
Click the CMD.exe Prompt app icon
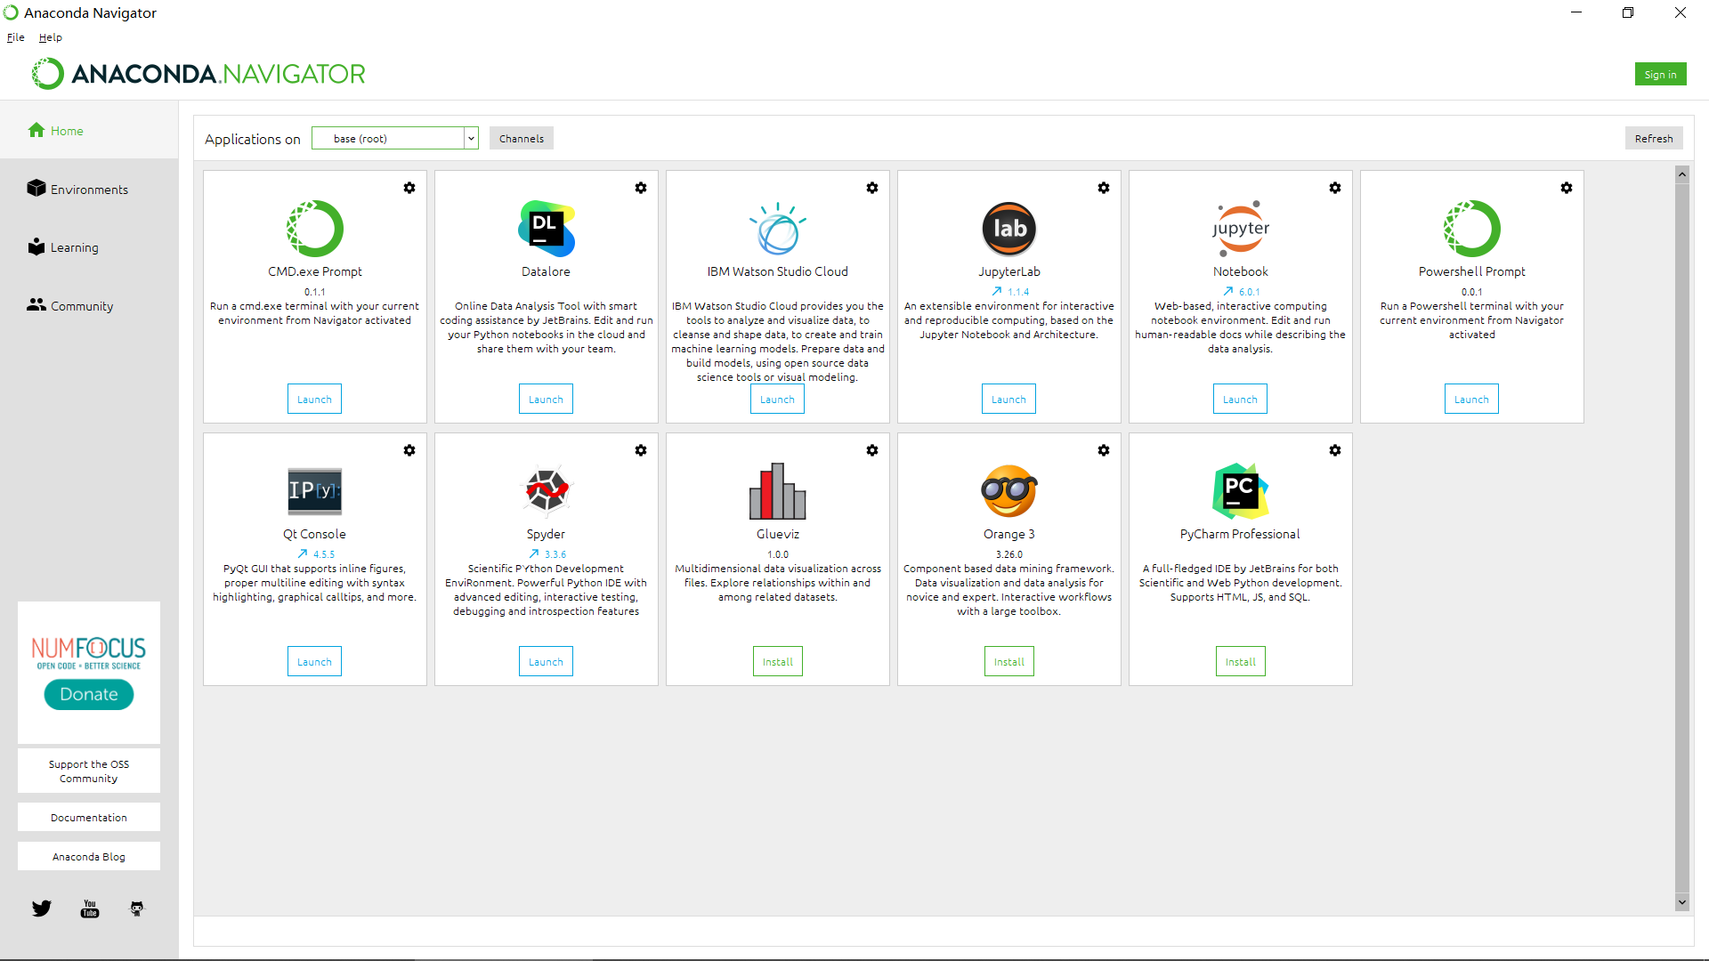315,229
